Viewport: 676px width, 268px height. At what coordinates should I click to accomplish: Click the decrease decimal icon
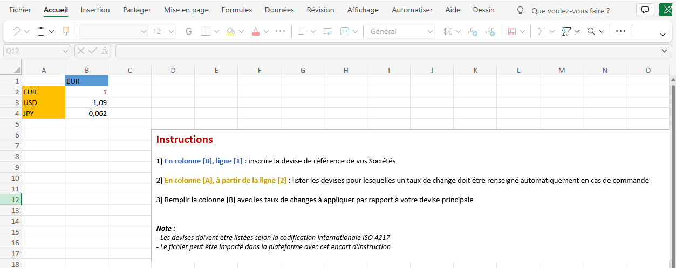(490, 31)
